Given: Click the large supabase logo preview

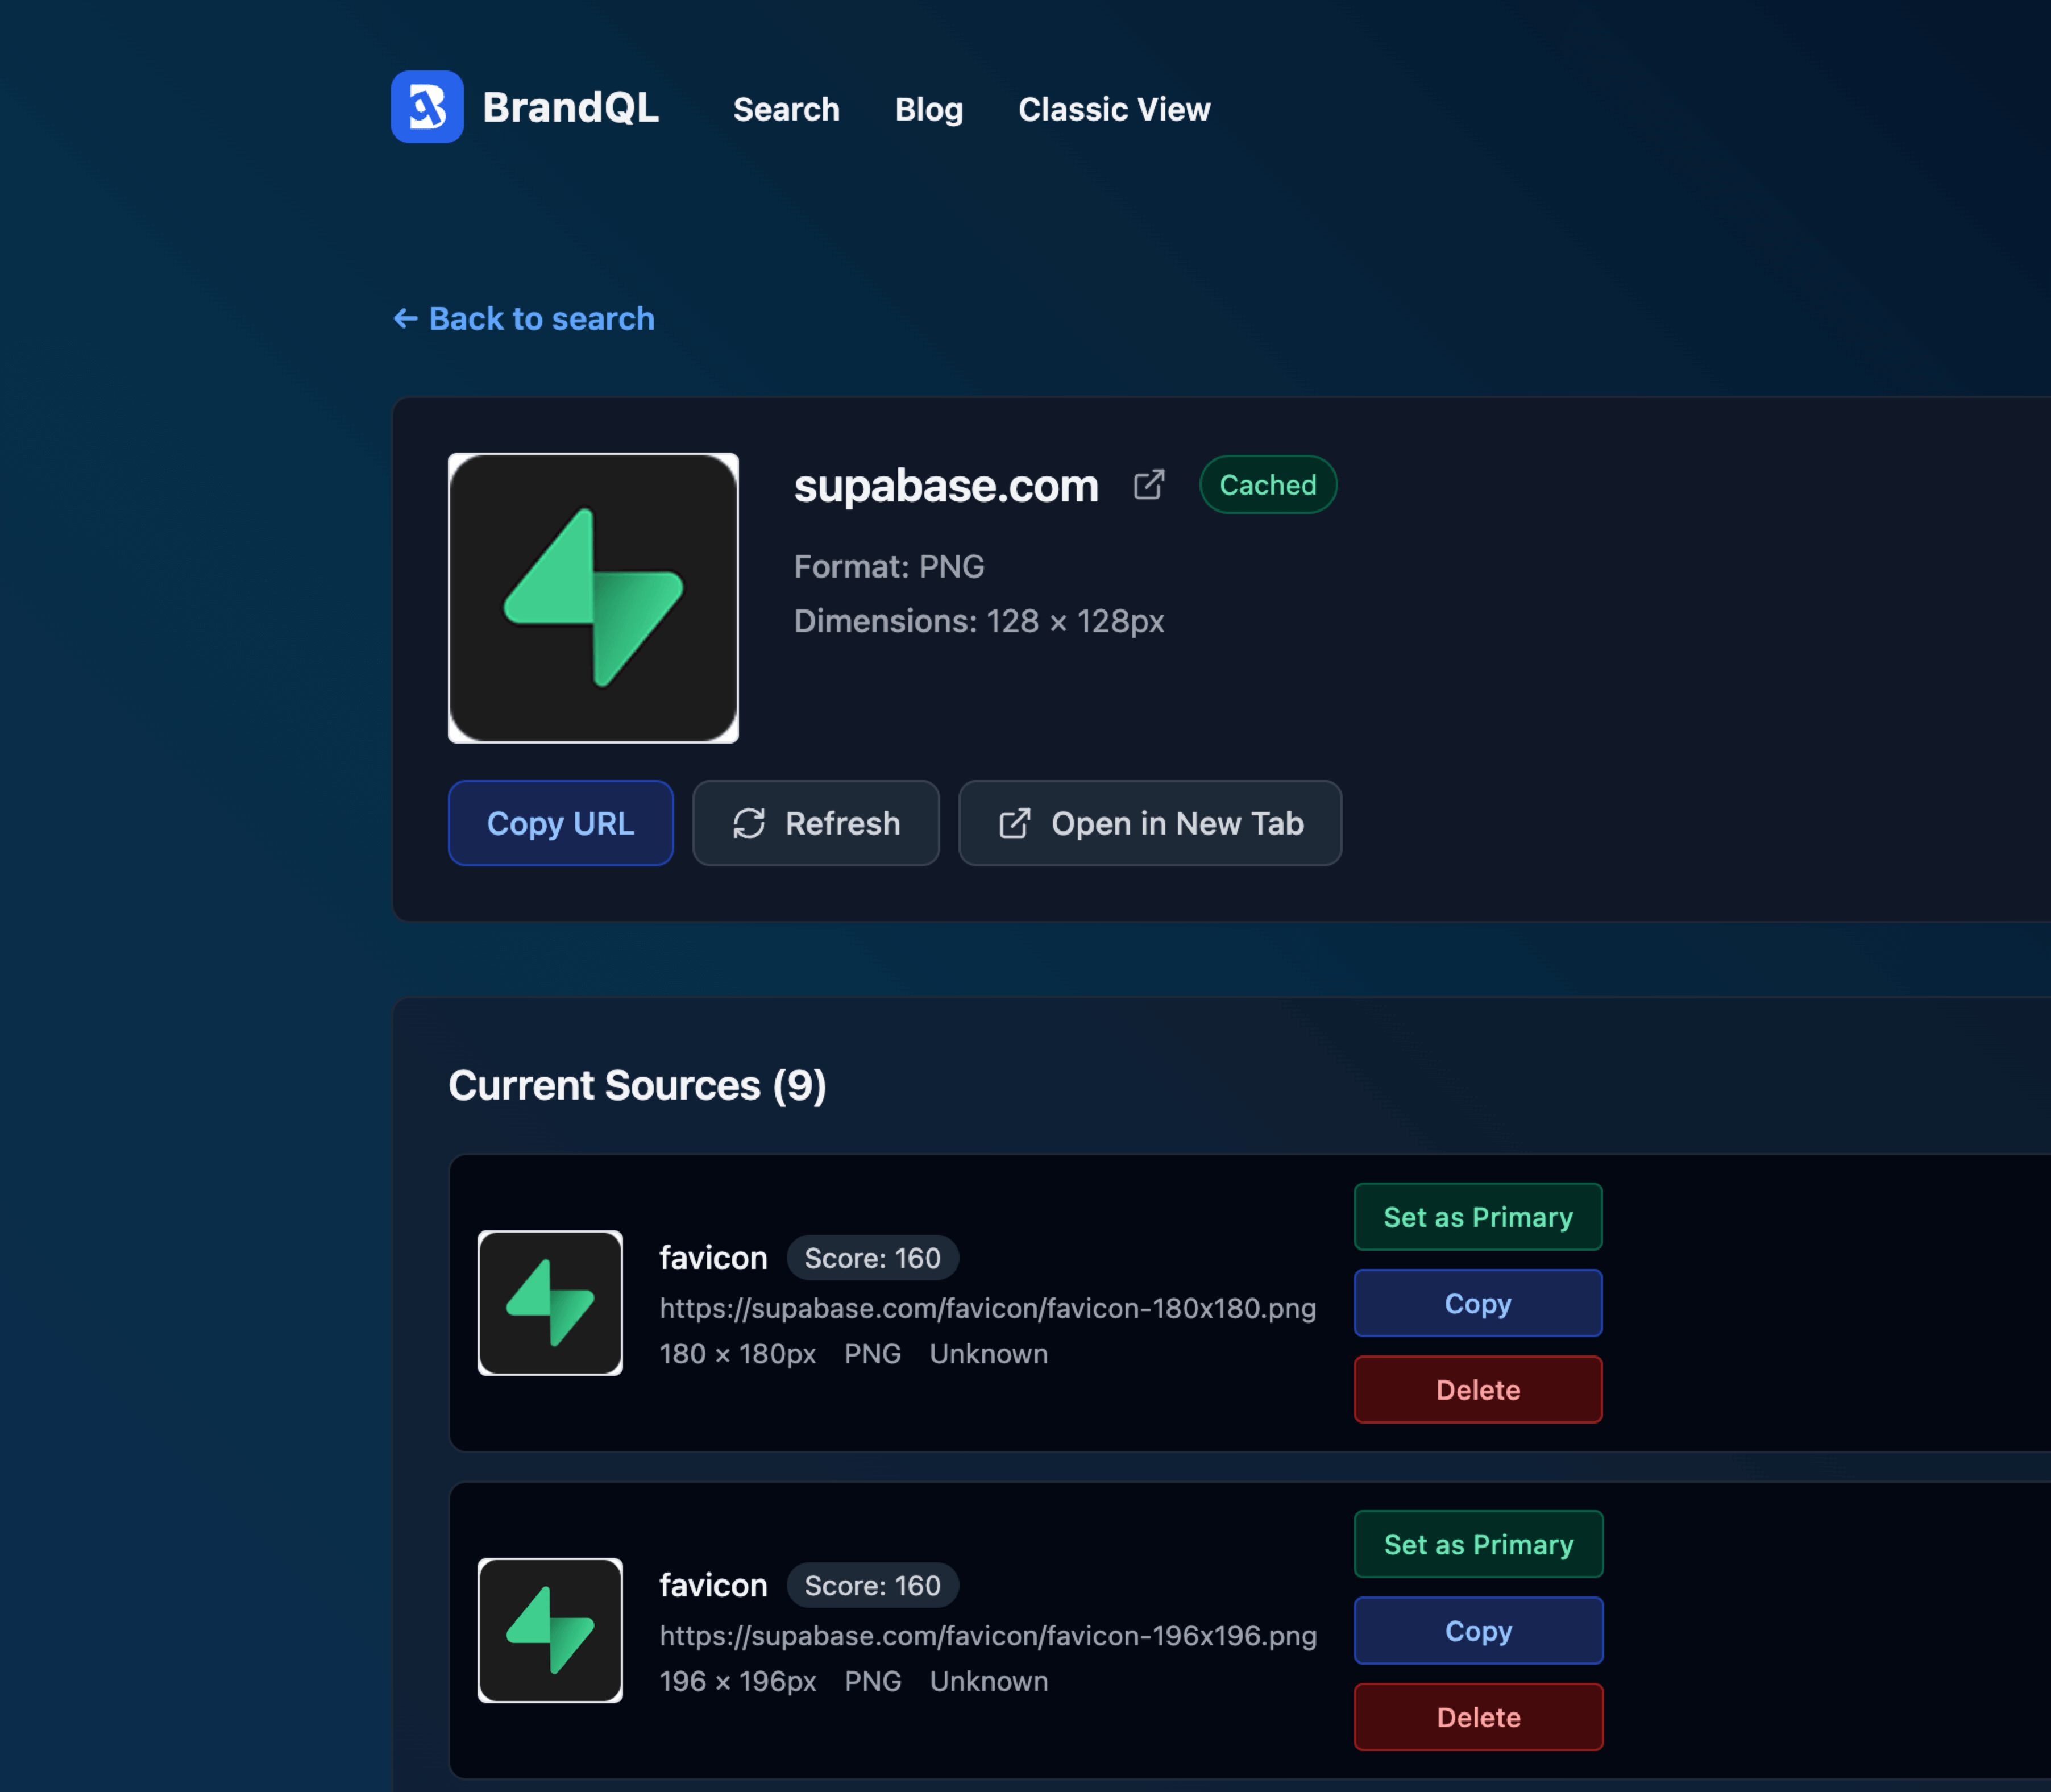Looking at the screenshot, I should click(x=594, y=598).
